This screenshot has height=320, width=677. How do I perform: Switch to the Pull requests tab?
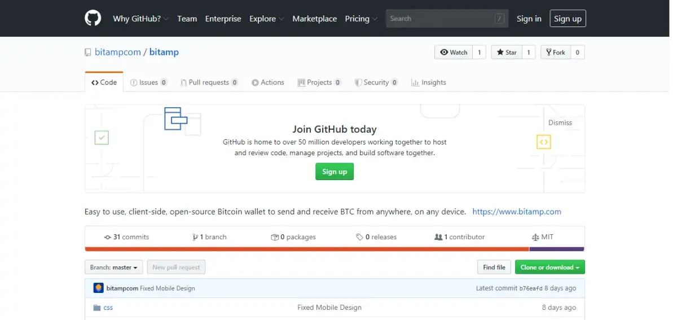209,82
